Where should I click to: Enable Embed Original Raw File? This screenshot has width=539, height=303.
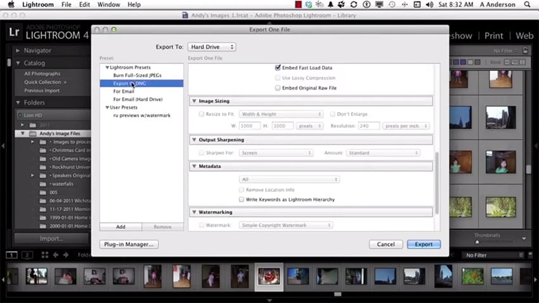(278, 88)
